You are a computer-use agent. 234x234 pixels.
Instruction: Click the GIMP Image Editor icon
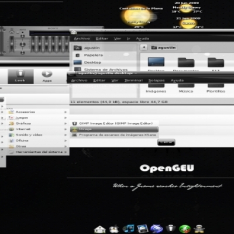point(75,123)
